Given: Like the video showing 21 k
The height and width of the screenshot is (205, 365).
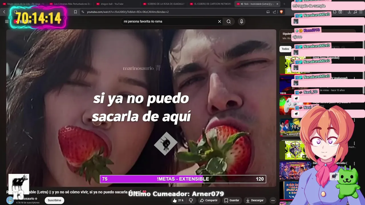Looking at the screenshot, I should [x=178, y=200].
